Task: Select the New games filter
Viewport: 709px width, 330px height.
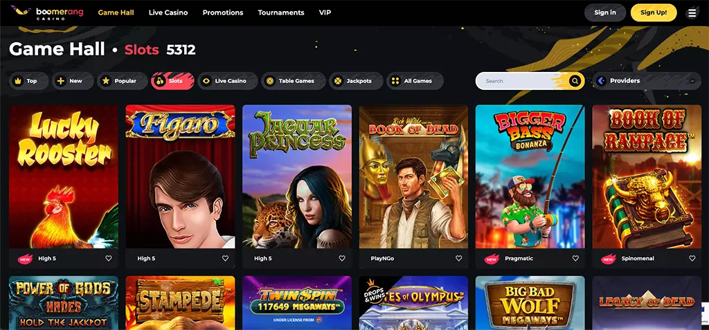Action: coord(72,81)
